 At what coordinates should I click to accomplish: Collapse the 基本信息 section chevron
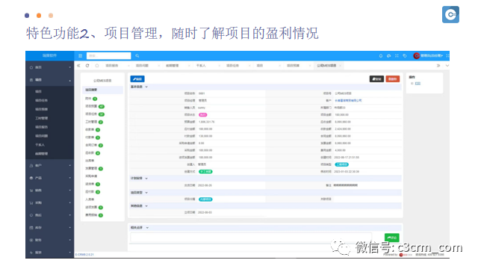146,87
